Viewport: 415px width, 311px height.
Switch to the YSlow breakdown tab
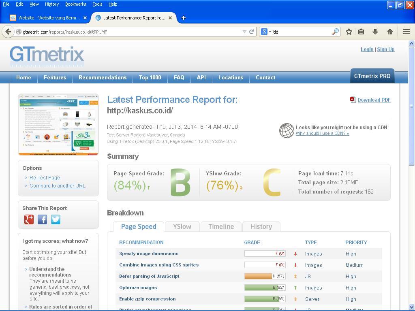pos(182,227)
